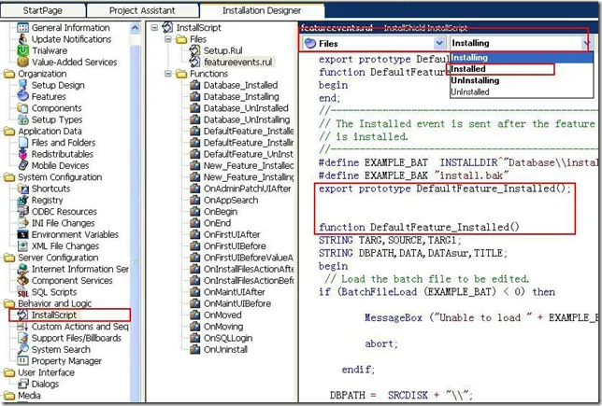
Task: Open the Update Notifications view
Action: click(x=23, y=39)
